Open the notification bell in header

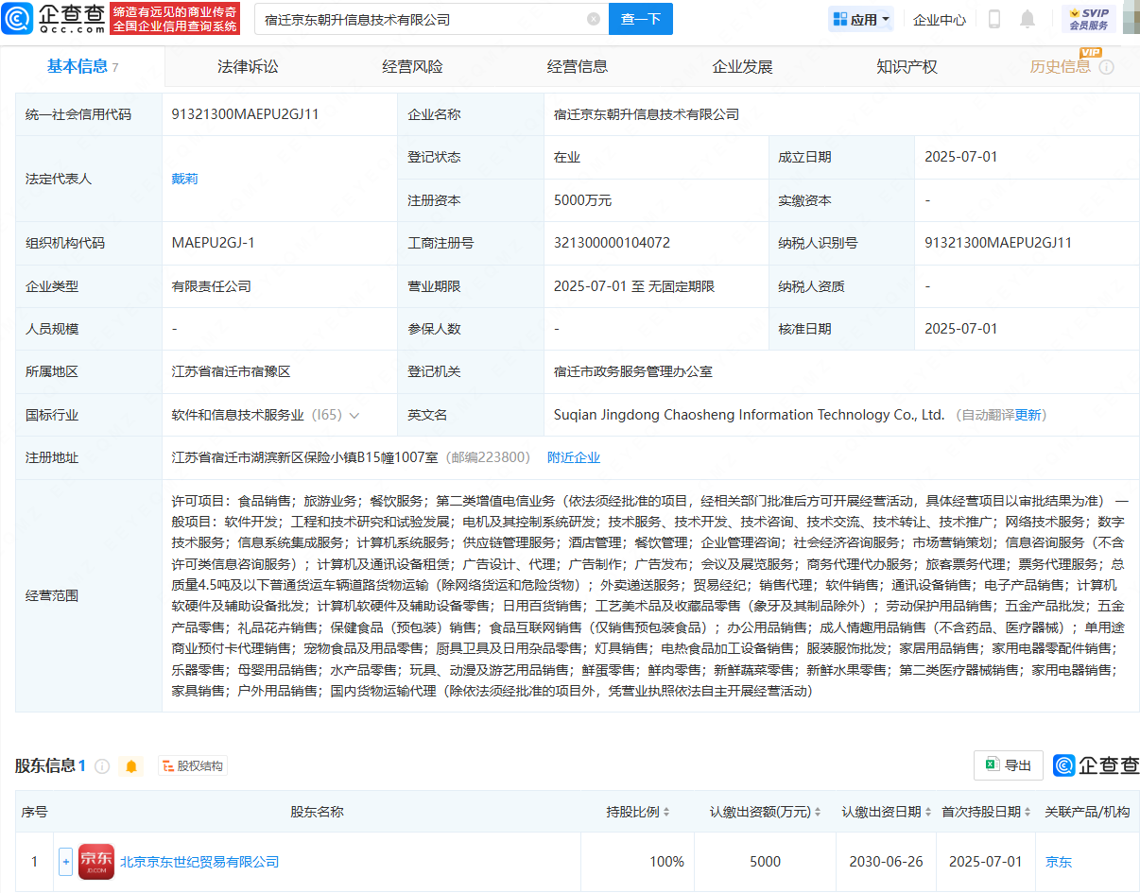(1028, 19)
